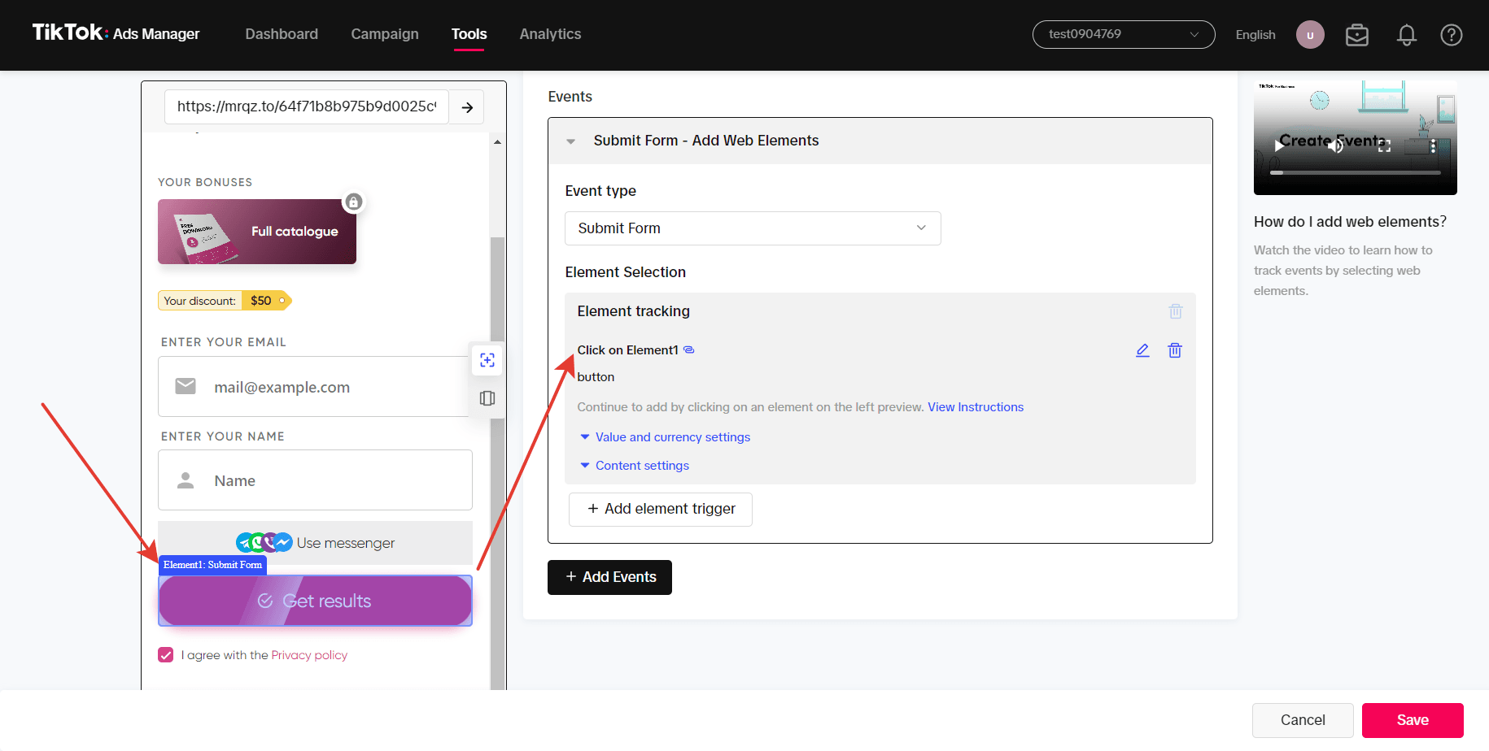Uncheck the Privacy policy agreement checkbox
Viewport: 1489px width, 751px height.
pyautogui.click(x=166, y=655)
